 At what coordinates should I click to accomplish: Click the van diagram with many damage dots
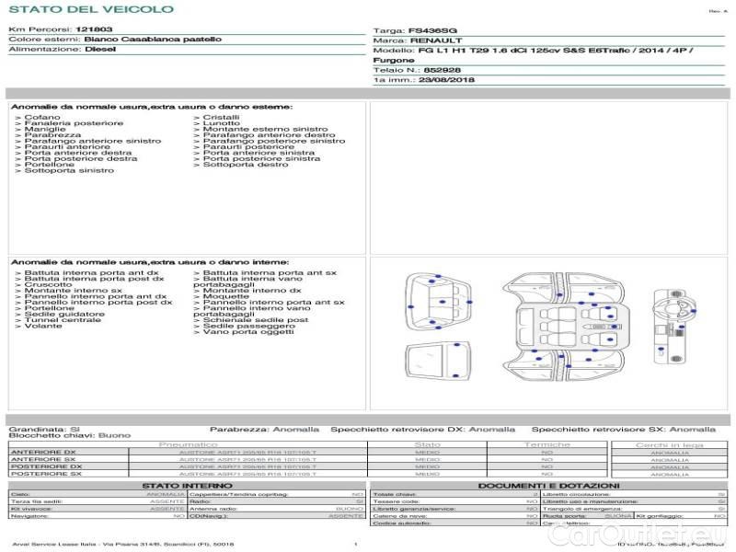pyautogui.click(x=439, y=301)
